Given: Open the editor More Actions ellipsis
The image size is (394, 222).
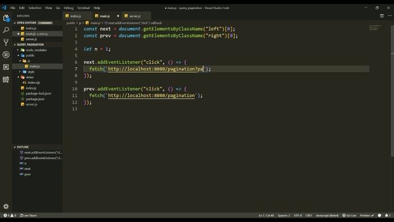Looking at the screenshot, I should coord(390,15).
